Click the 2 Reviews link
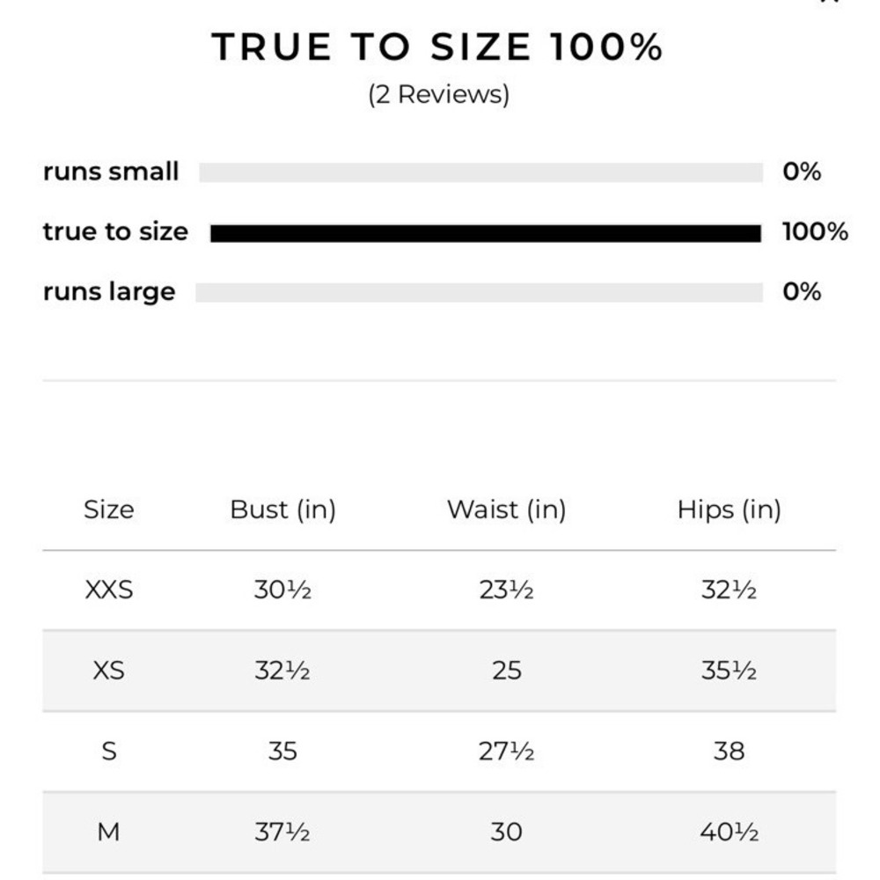The height and width of the screenshot is (880, 880). point(439,94)
